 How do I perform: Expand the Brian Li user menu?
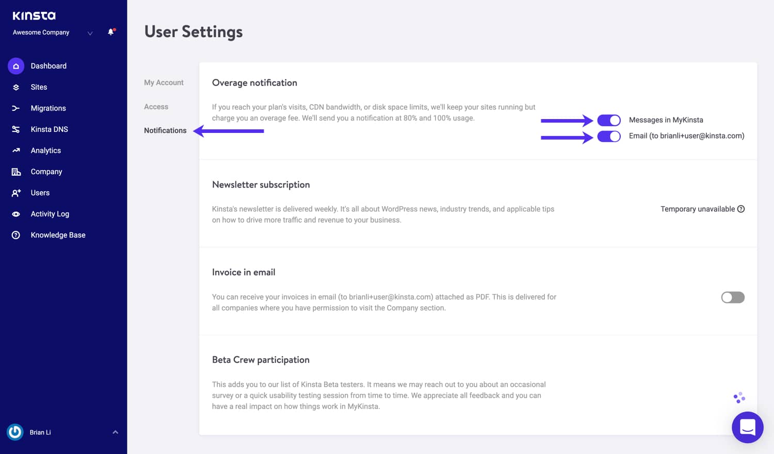tap(115, 432)
